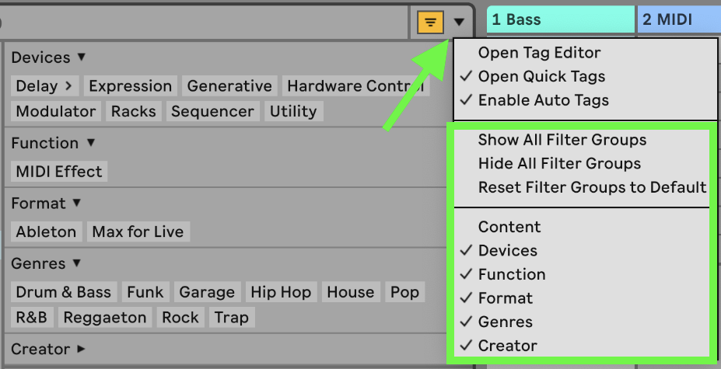Click the Sequencer device tag
Screen dimensions: 721x369
pos(212,111)
